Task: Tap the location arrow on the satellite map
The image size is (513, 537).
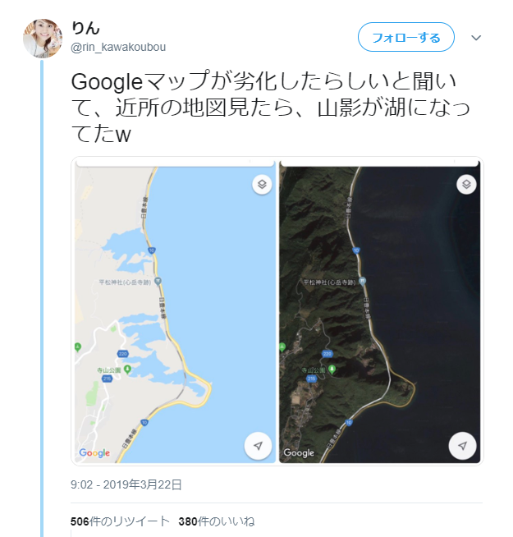Action: pos(462,446)
